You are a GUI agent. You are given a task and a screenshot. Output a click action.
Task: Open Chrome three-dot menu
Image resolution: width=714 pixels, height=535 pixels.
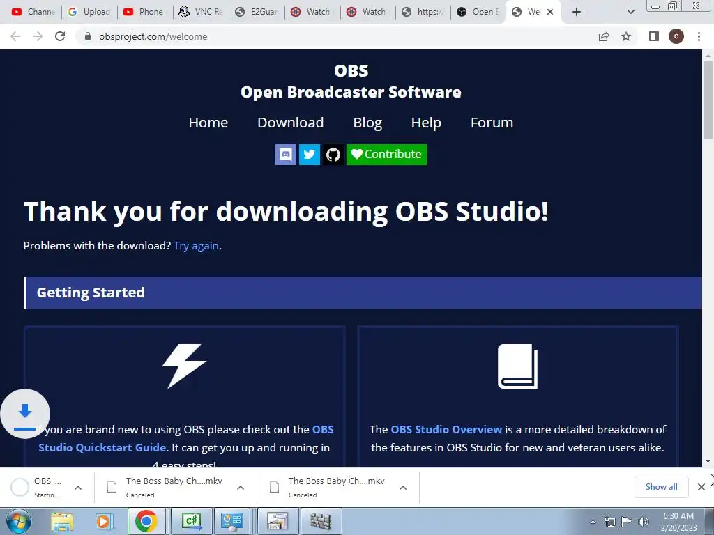[x=699, y=36]
